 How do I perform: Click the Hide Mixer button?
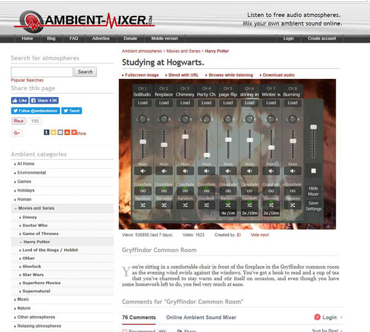313,191
